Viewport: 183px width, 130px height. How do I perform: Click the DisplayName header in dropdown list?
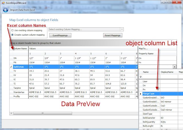point(169,72)
